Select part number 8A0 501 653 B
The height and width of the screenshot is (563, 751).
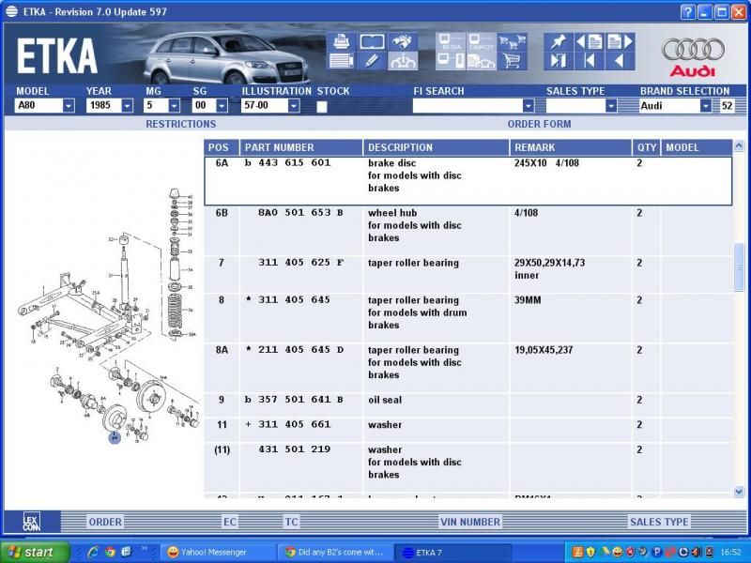coord(300,213)
